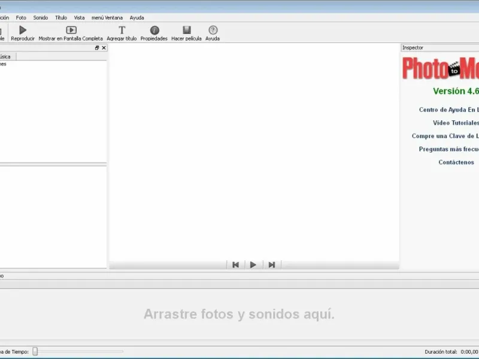Viewport: 479px width, 359px height.
Task: Click the Inspector panel title
Action: coord(413,48)
